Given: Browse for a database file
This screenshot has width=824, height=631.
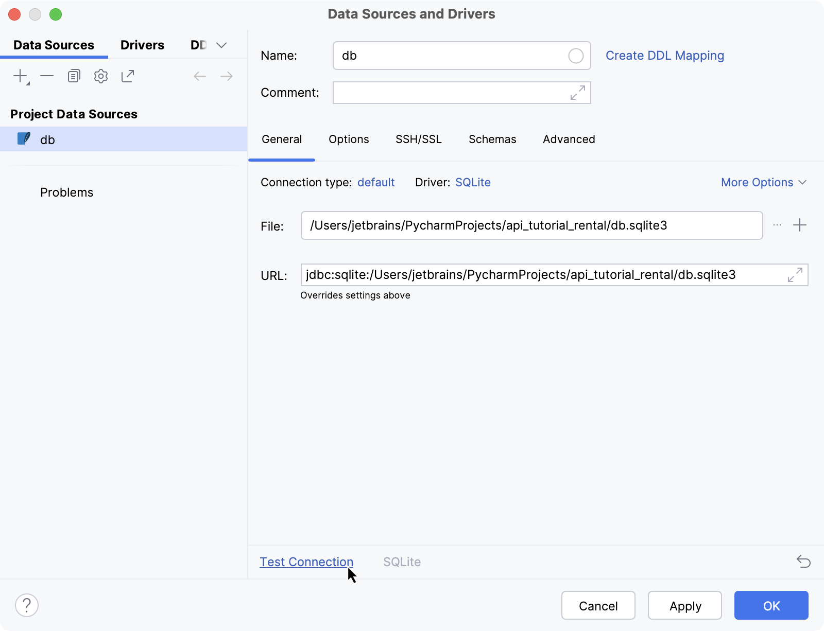Looking at the screenshot, I should 777,225.
